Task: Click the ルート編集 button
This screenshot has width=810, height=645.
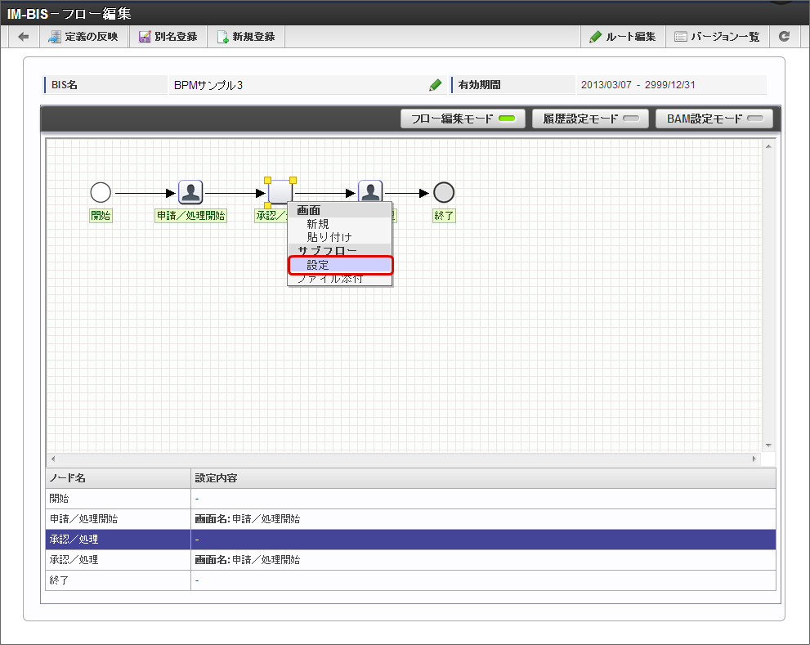Action: [x=623, y=37]
